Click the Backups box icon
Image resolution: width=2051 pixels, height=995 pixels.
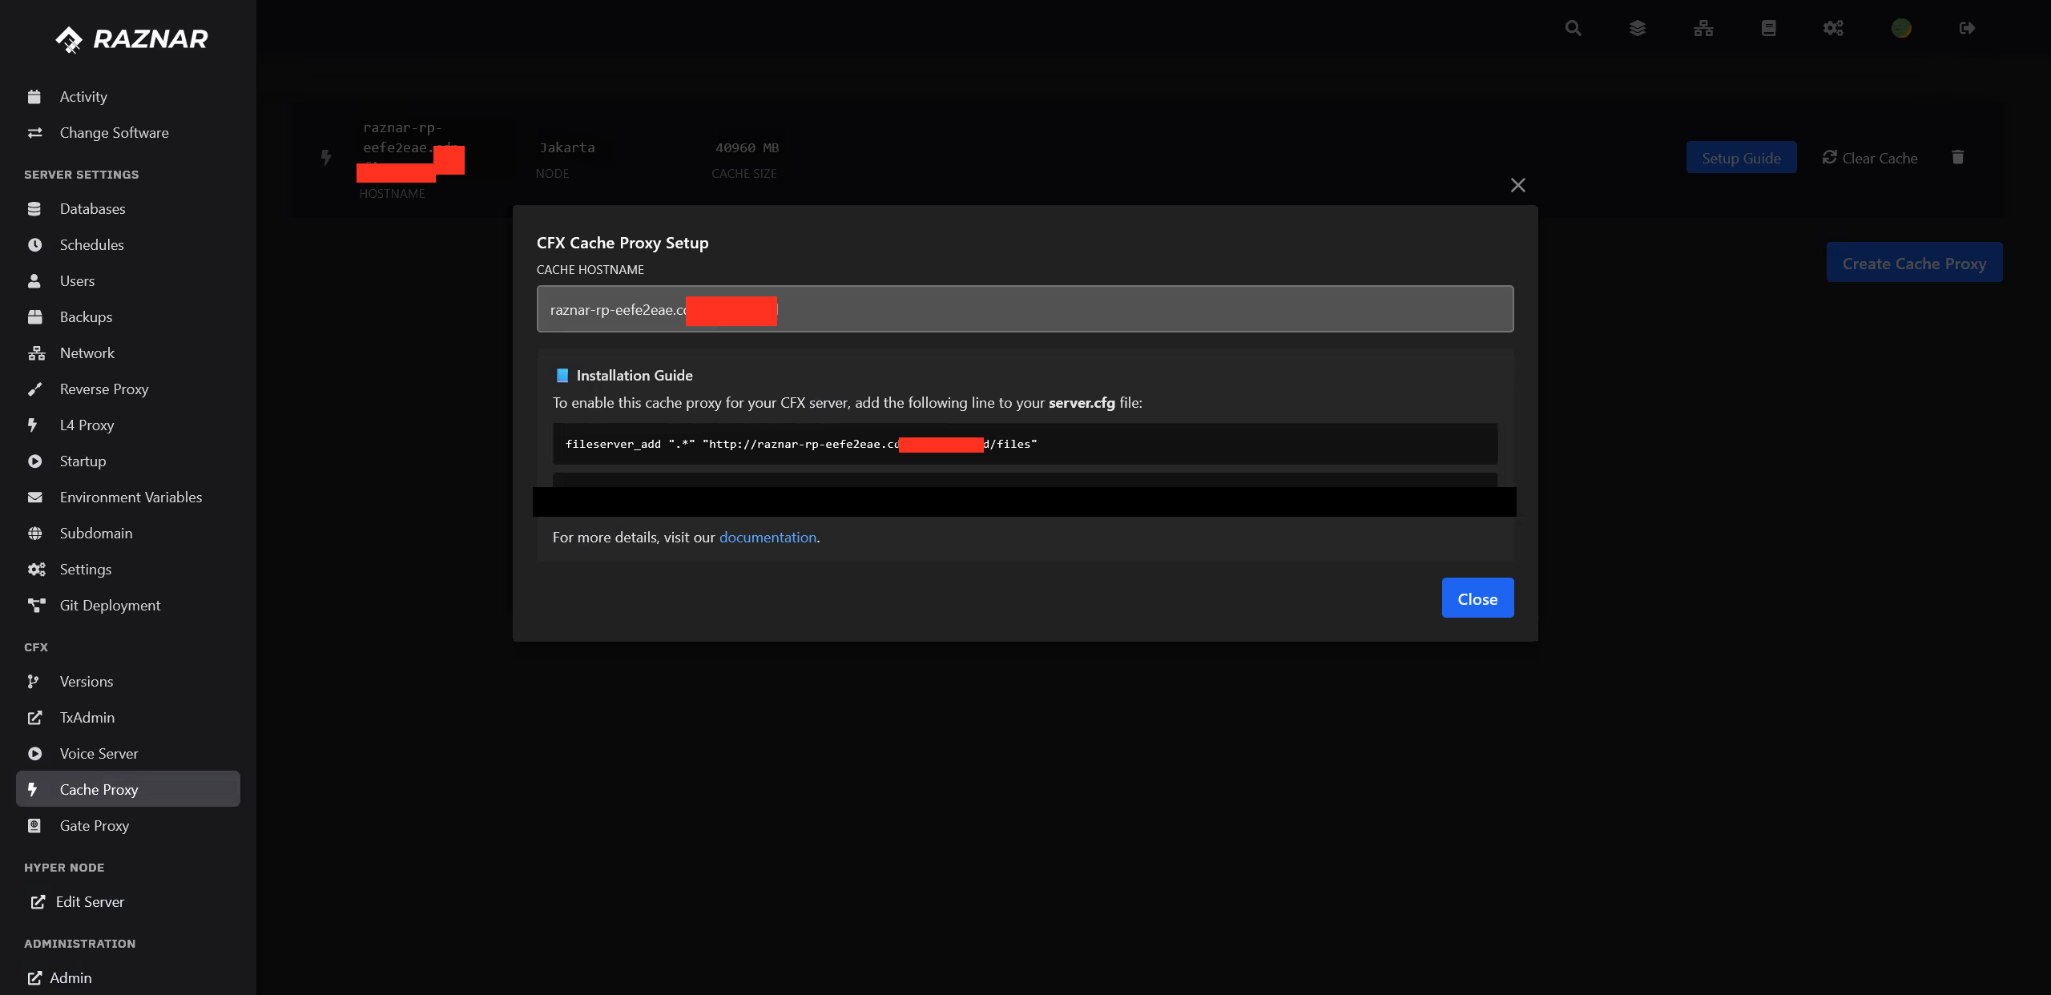coord(34,316)
